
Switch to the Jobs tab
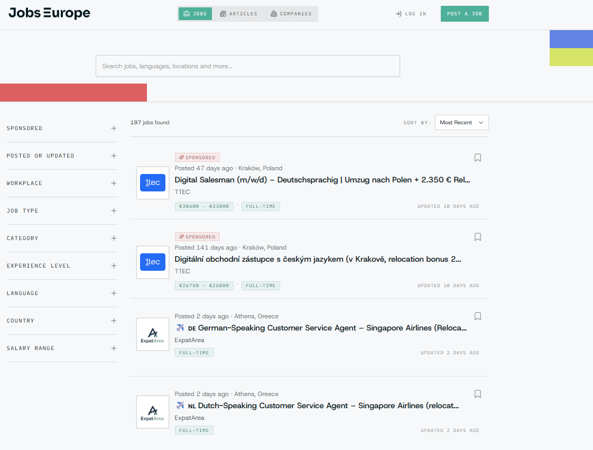(x=195, y=14)
